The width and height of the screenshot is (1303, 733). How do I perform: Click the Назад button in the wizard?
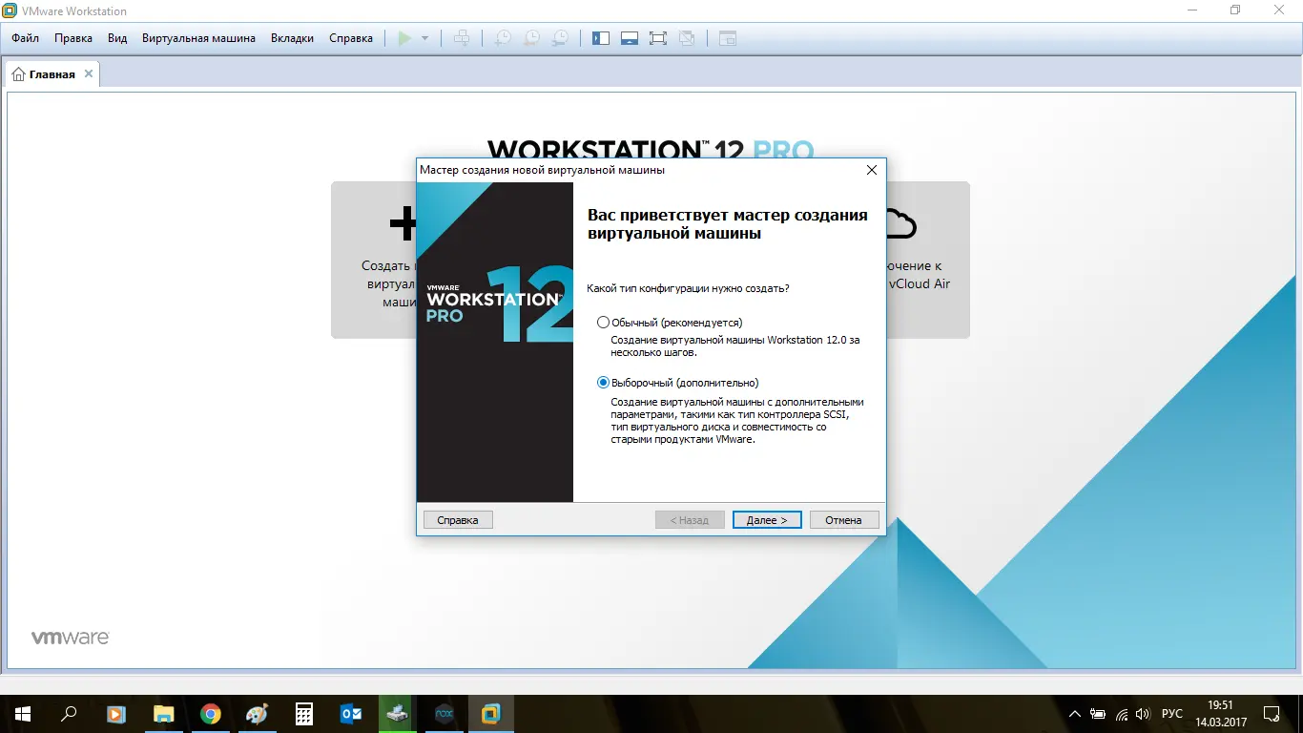pos(690,520)
